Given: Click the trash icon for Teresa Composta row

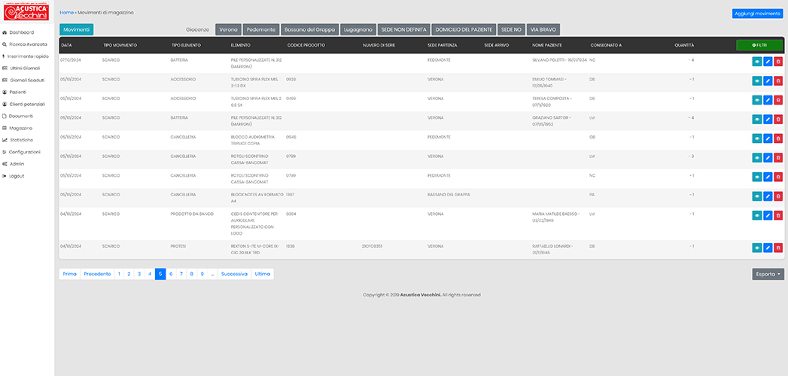Looking at the screenshot, I should 778,100.
